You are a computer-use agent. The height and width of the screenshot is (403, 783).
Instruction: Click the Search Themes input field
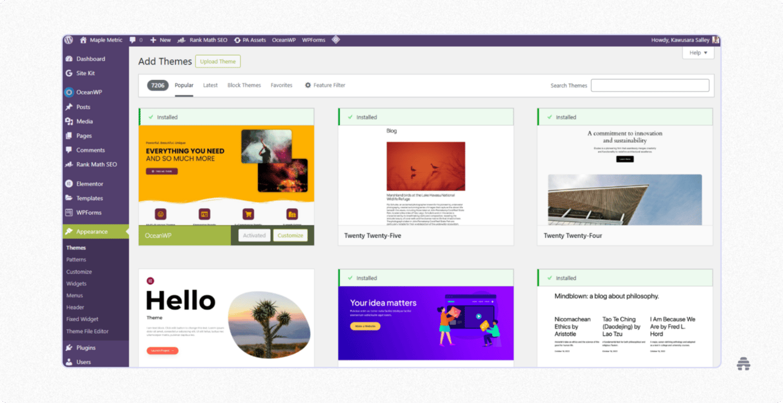click(x=650, y=85)
